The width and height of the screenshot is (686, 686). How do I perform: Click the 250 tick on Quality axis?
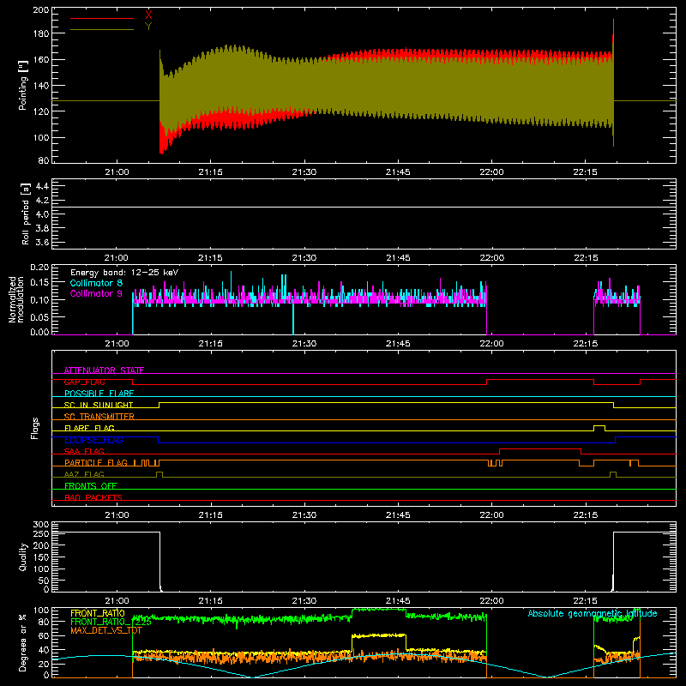[41, 533]
